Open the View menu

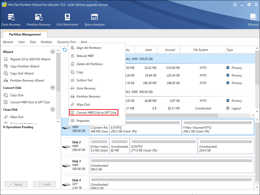(22, 42)
